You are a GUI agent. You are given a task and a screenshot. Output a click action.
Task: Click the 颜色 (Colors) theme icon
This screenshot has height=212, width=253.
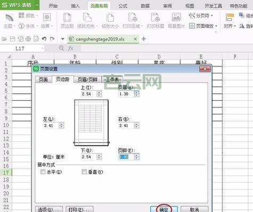click(21, 15)
